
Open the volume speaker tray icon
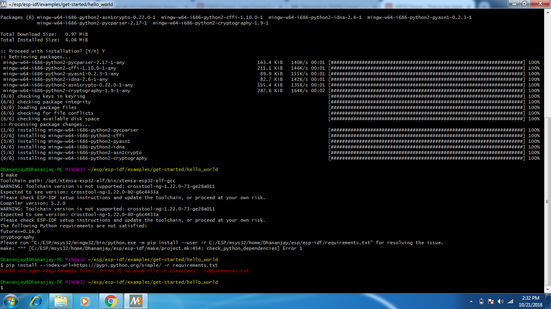pos(501,301)
